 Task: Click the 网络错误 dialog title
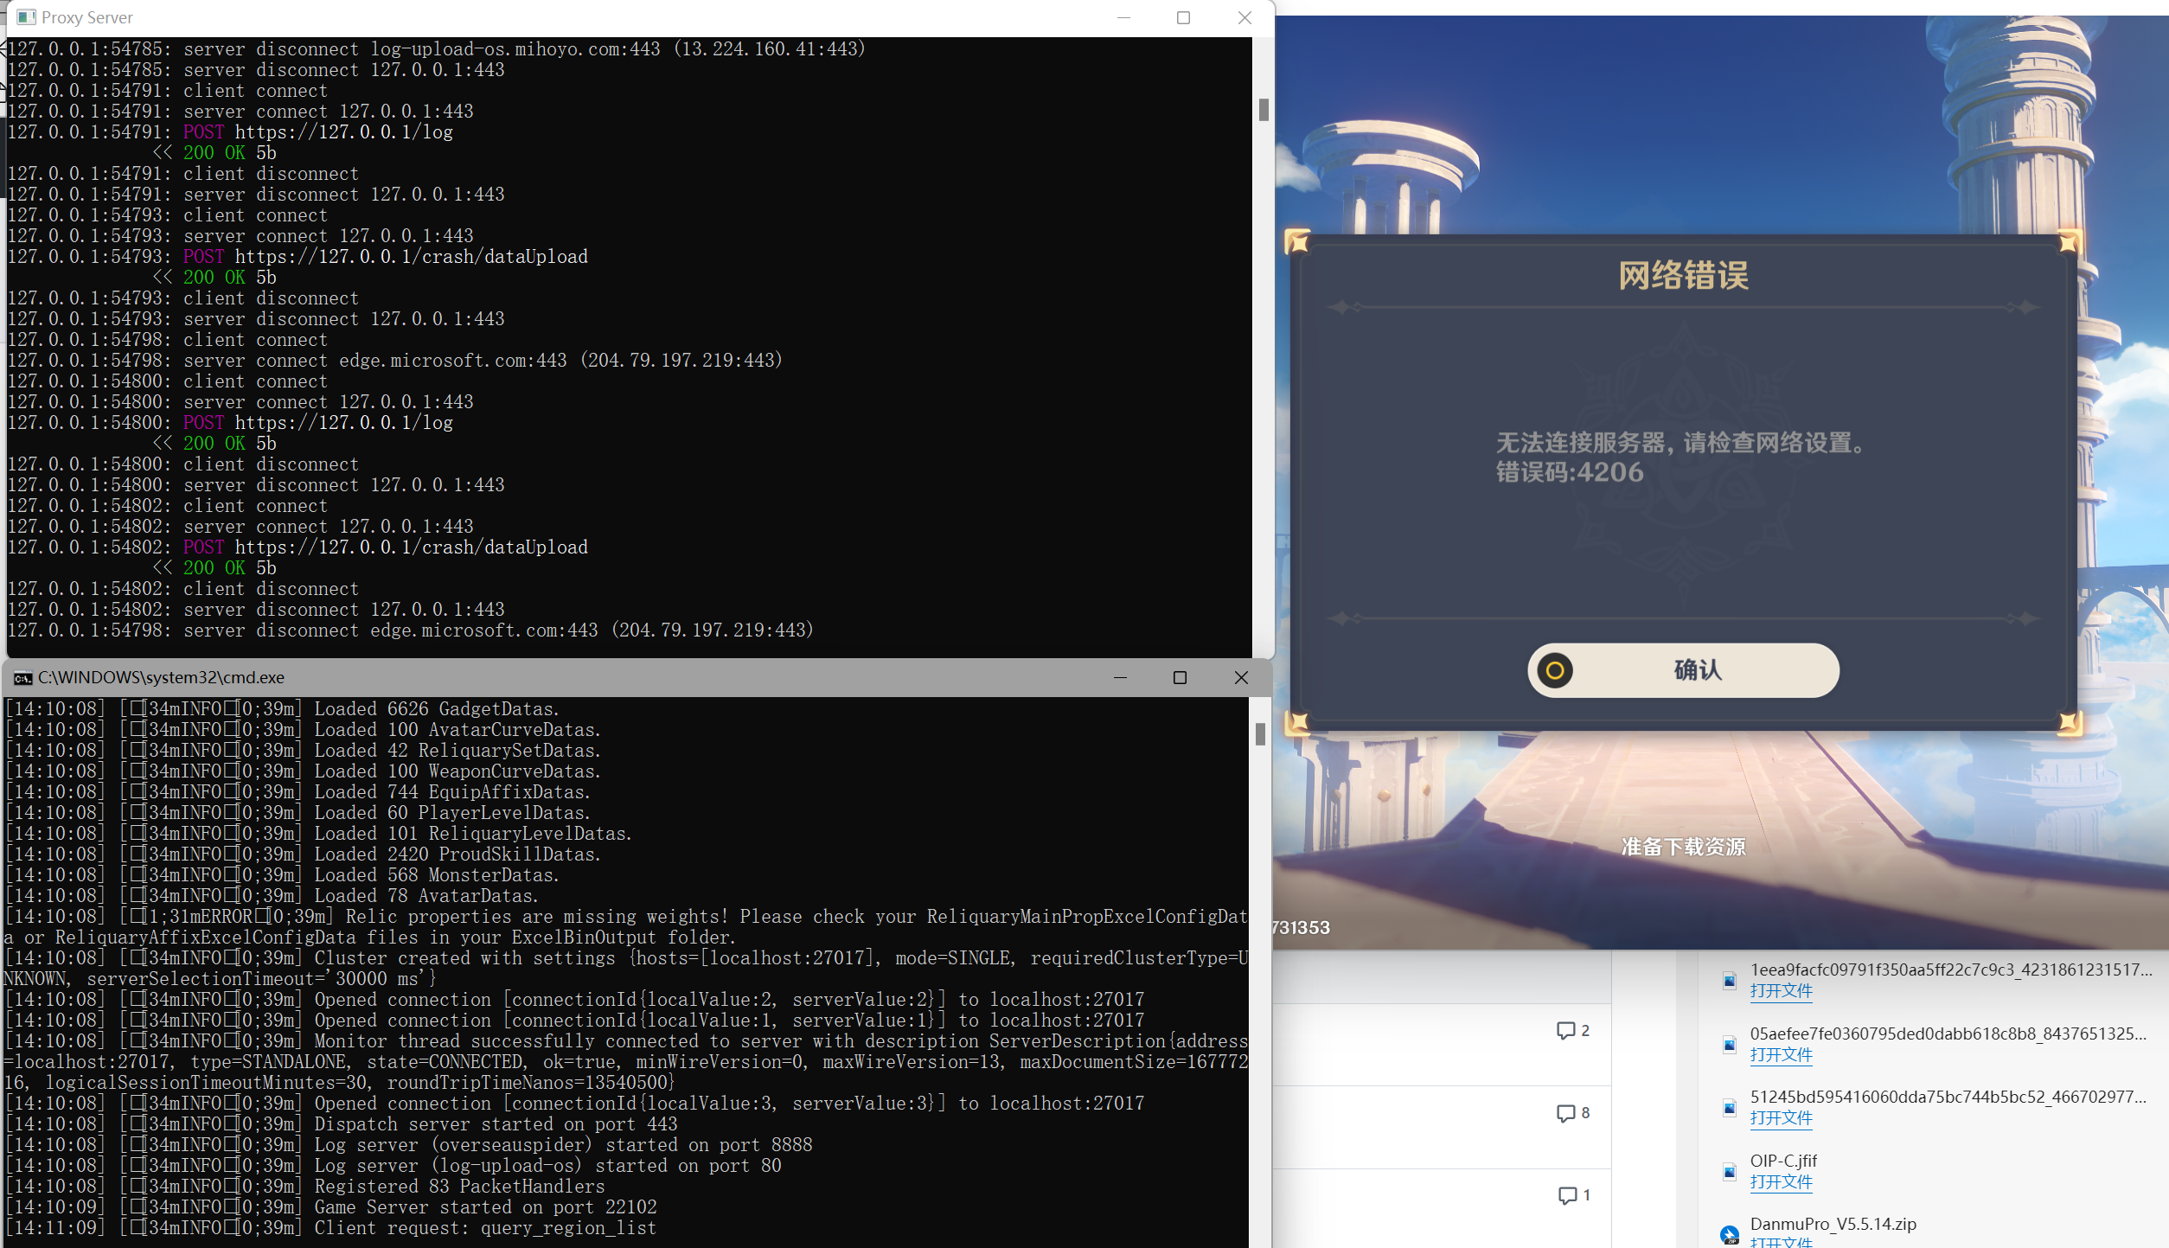click(x=1683, y=276)
